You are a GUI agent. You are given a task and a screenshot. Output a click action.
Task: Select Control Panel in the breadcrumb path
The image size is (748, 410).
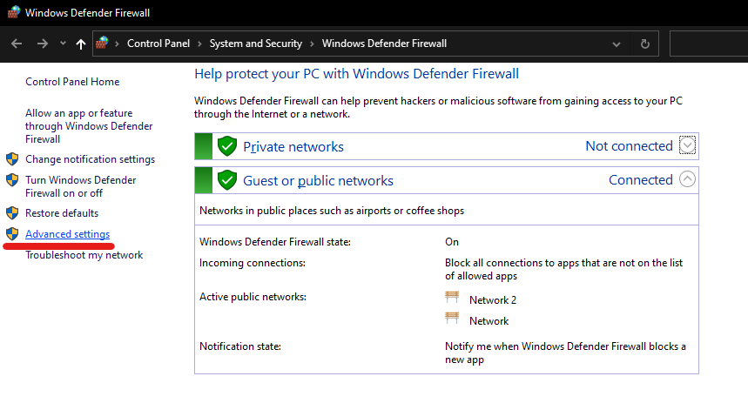(157, 44)
